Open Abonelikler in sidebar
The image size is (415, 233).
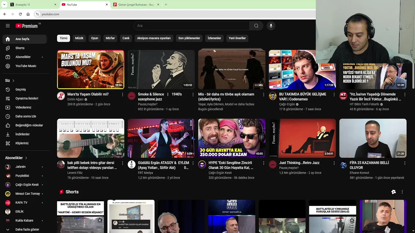(25, 57)
